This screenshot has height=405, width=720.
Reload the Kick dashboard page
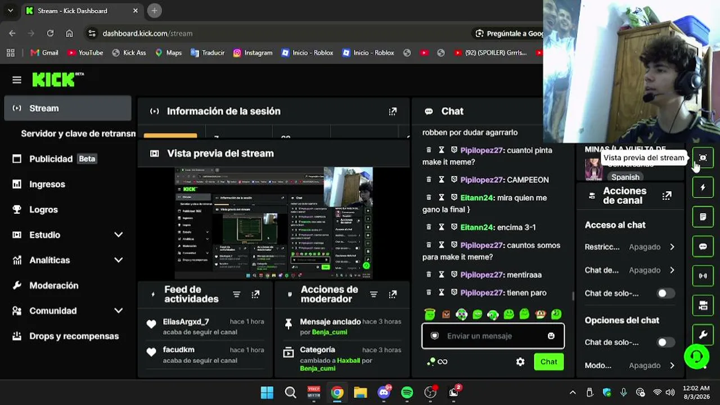click(50, 33)
